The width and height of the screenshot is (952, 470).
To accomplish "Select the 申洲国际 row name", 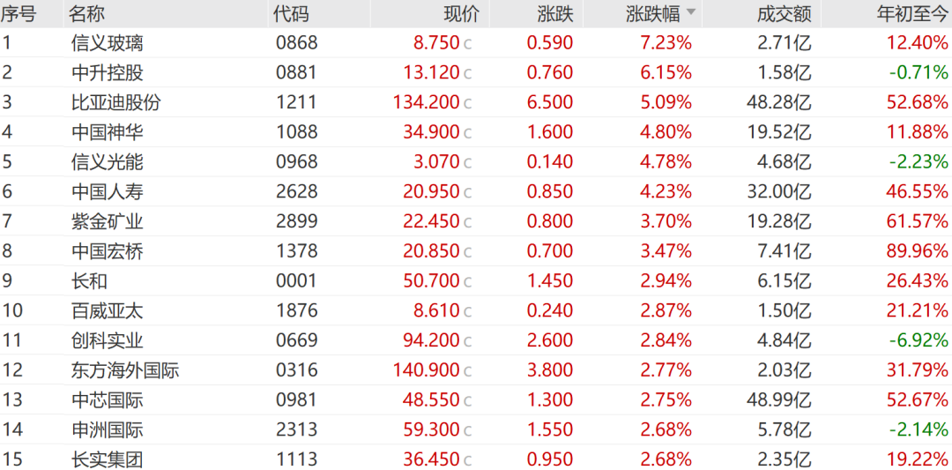I will (x=108, y=430).
